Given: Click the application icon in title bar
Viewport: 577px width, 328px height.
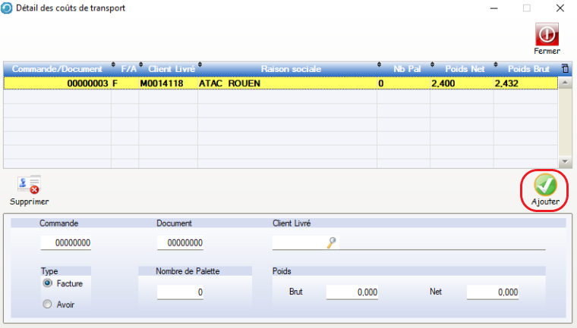Looking at the screenshot, I should pos(8,8).
